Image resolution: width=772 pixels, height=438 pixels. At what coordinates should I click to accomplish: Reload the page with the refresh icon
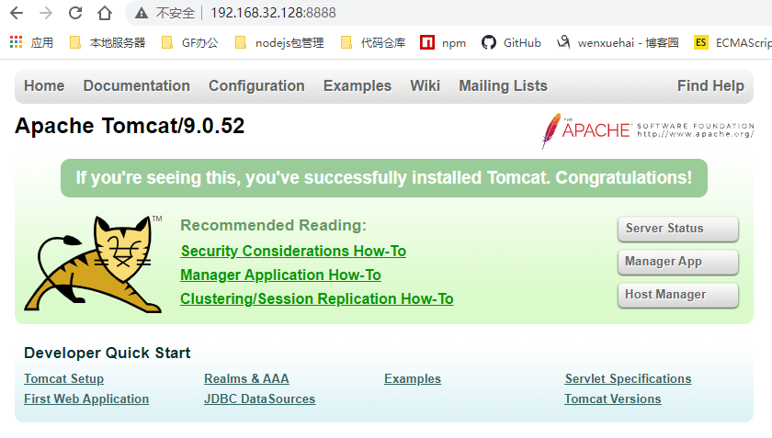[75, 13]
